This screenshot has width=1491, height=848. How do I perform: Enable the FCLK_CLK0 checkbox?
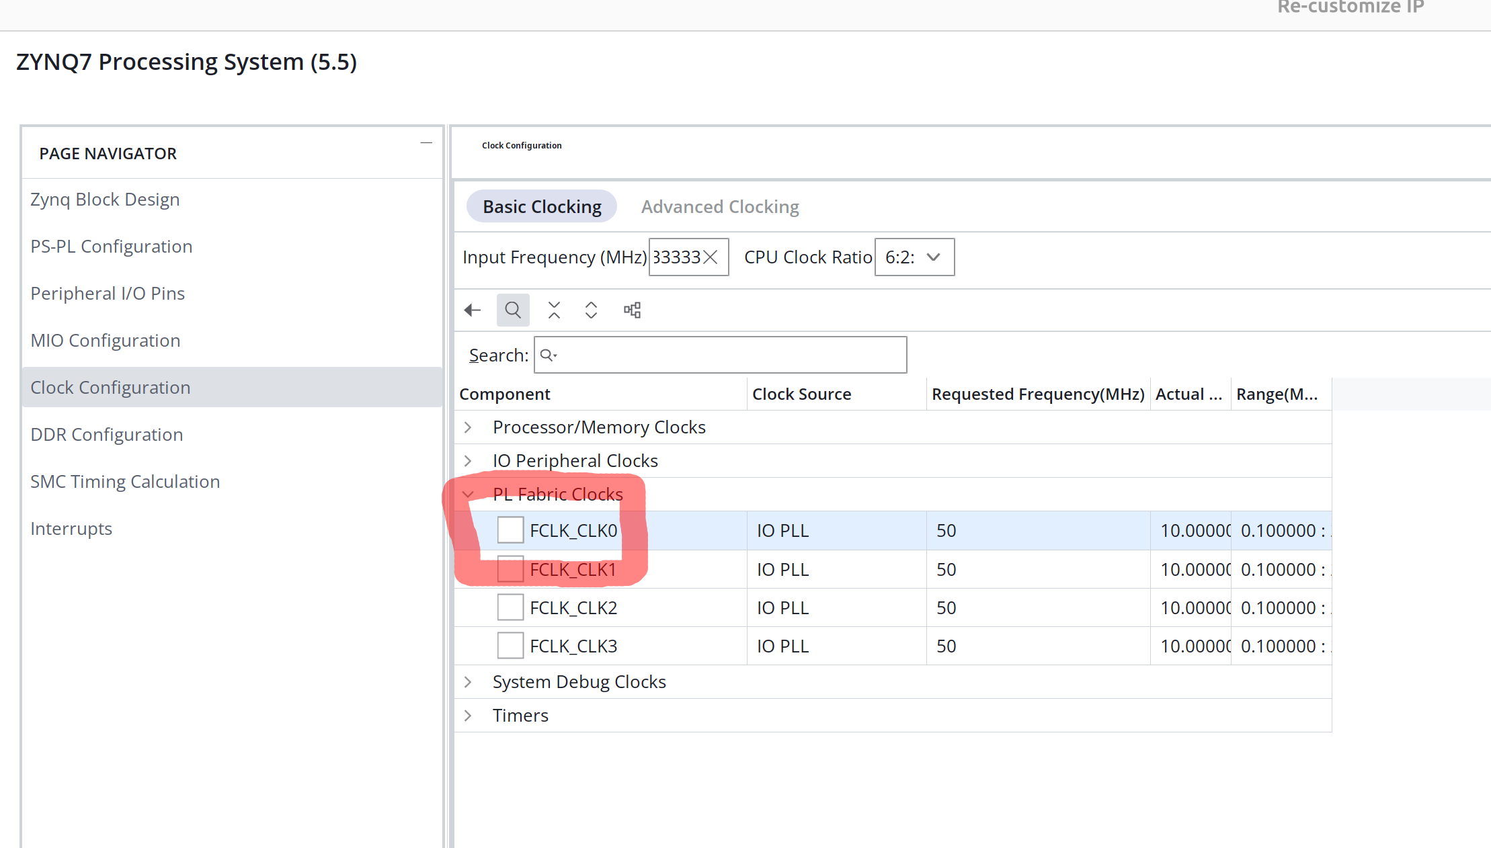tap(510, 530)
